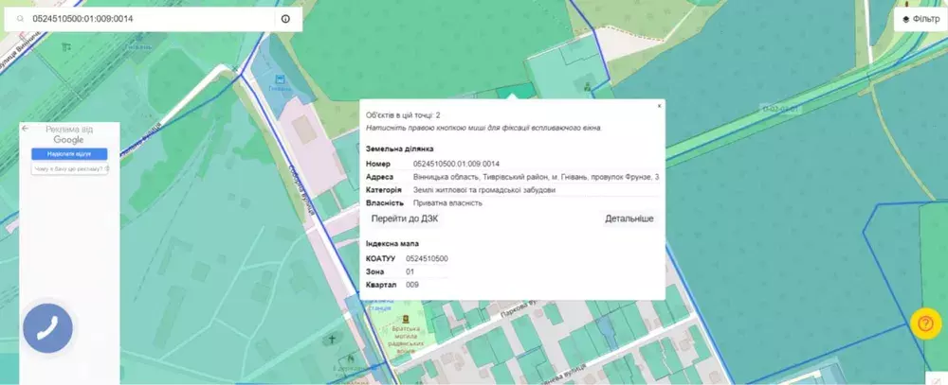Click the КОАТУУ value 0524510500

click(x=427, y=258)
